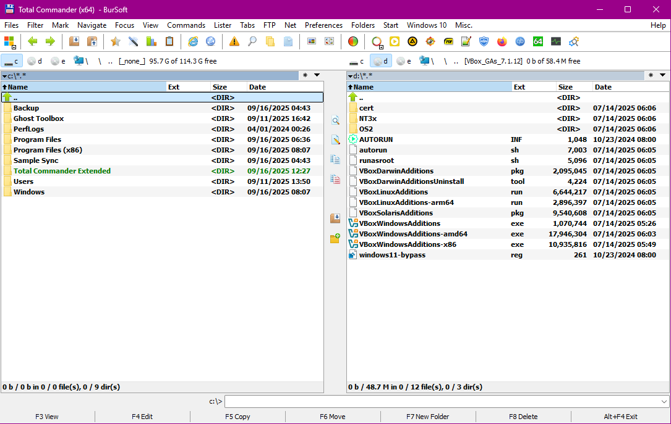The image size is (671, 424).
Task: Click the clipboard toolbar icon
Action: [169, 41]
